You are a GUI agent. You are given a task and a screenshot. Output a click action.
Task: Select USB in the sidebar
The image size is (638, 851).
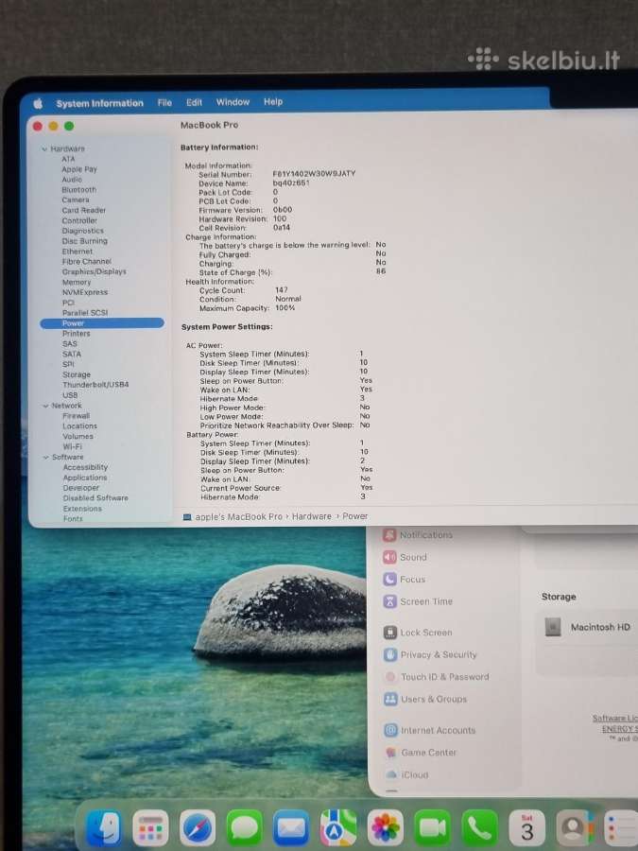70,395
